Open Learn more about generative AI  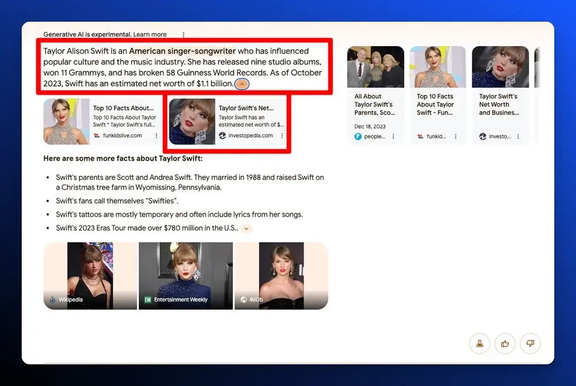point(150,35)
